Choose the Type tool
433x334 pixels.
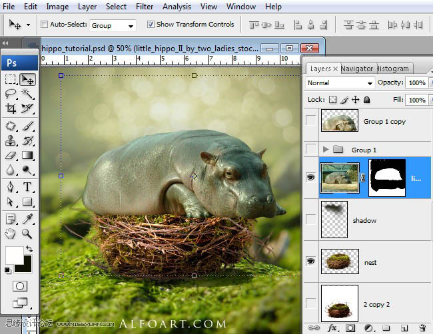pos(27,186)
